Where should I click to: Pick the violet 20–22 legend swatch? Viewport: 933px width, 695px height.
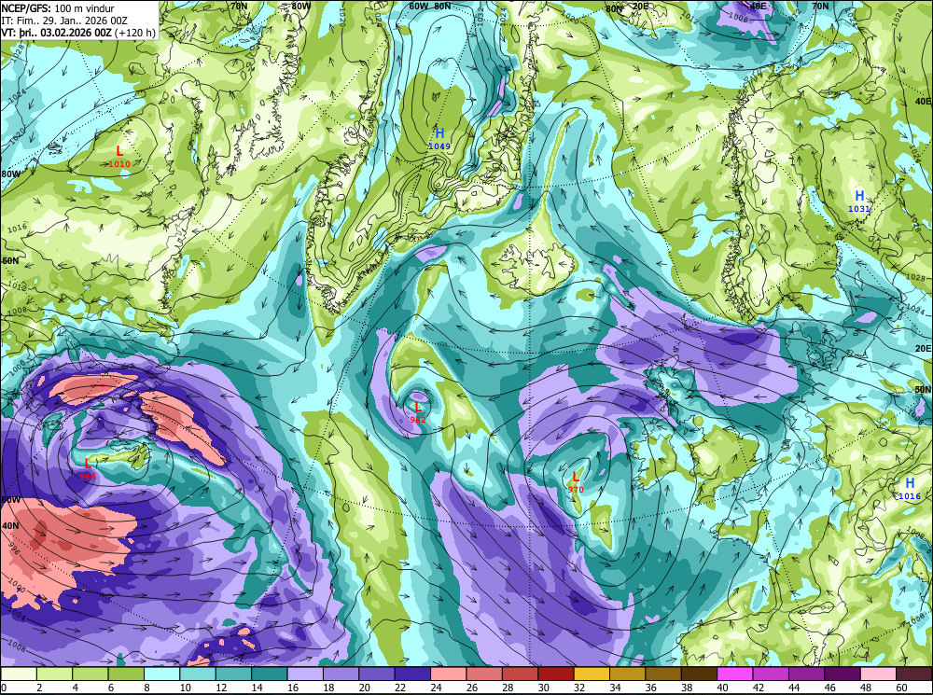(x=377, y=674)
